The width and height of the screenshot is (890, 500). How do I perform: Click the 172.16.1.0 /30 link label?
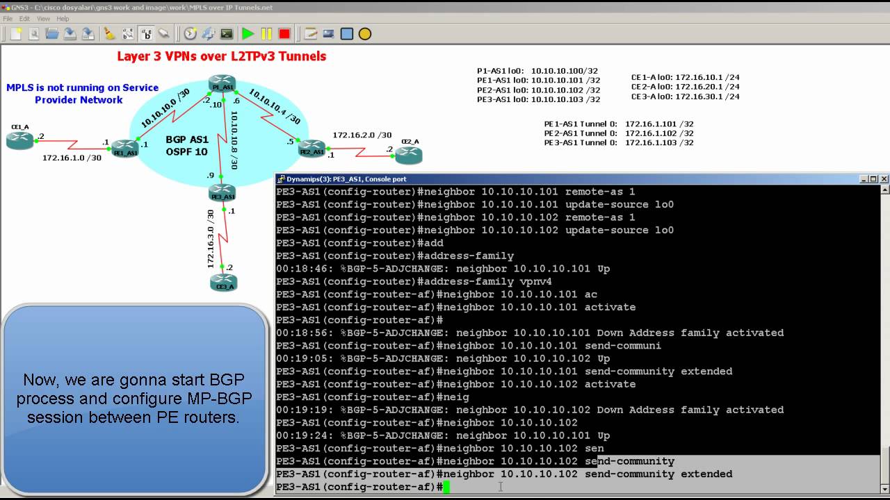click(72, 158)
